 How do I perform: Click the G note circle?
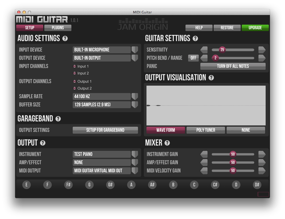[89, 185]
